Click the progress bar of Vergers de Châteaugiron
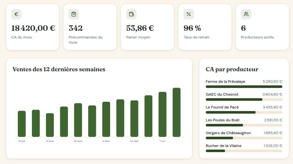Viewport: 293px width, 164px height. tap(244, 138)
